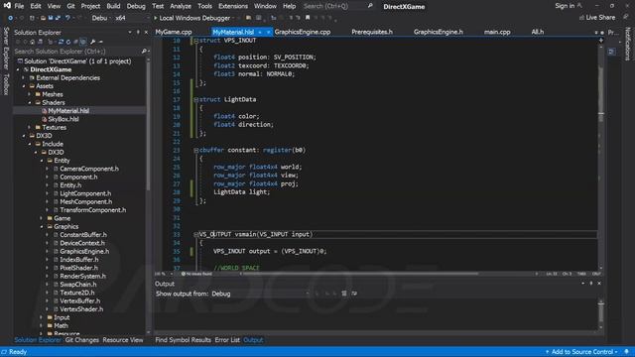Click the feedback icon beside Live Share
635x357 pixels.
tap(626, 18)
